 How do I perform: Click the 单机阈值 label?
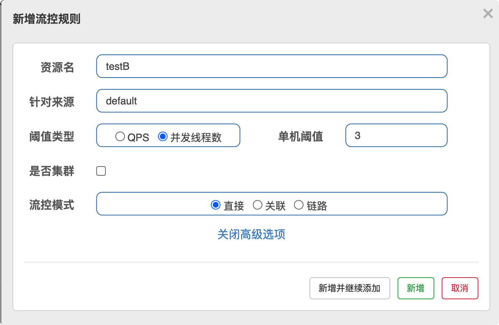click(301, 136)
